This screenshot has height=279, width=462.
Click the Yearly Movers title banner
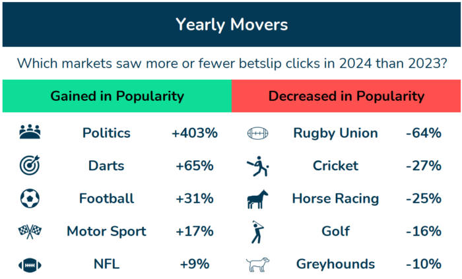(232, 24)
